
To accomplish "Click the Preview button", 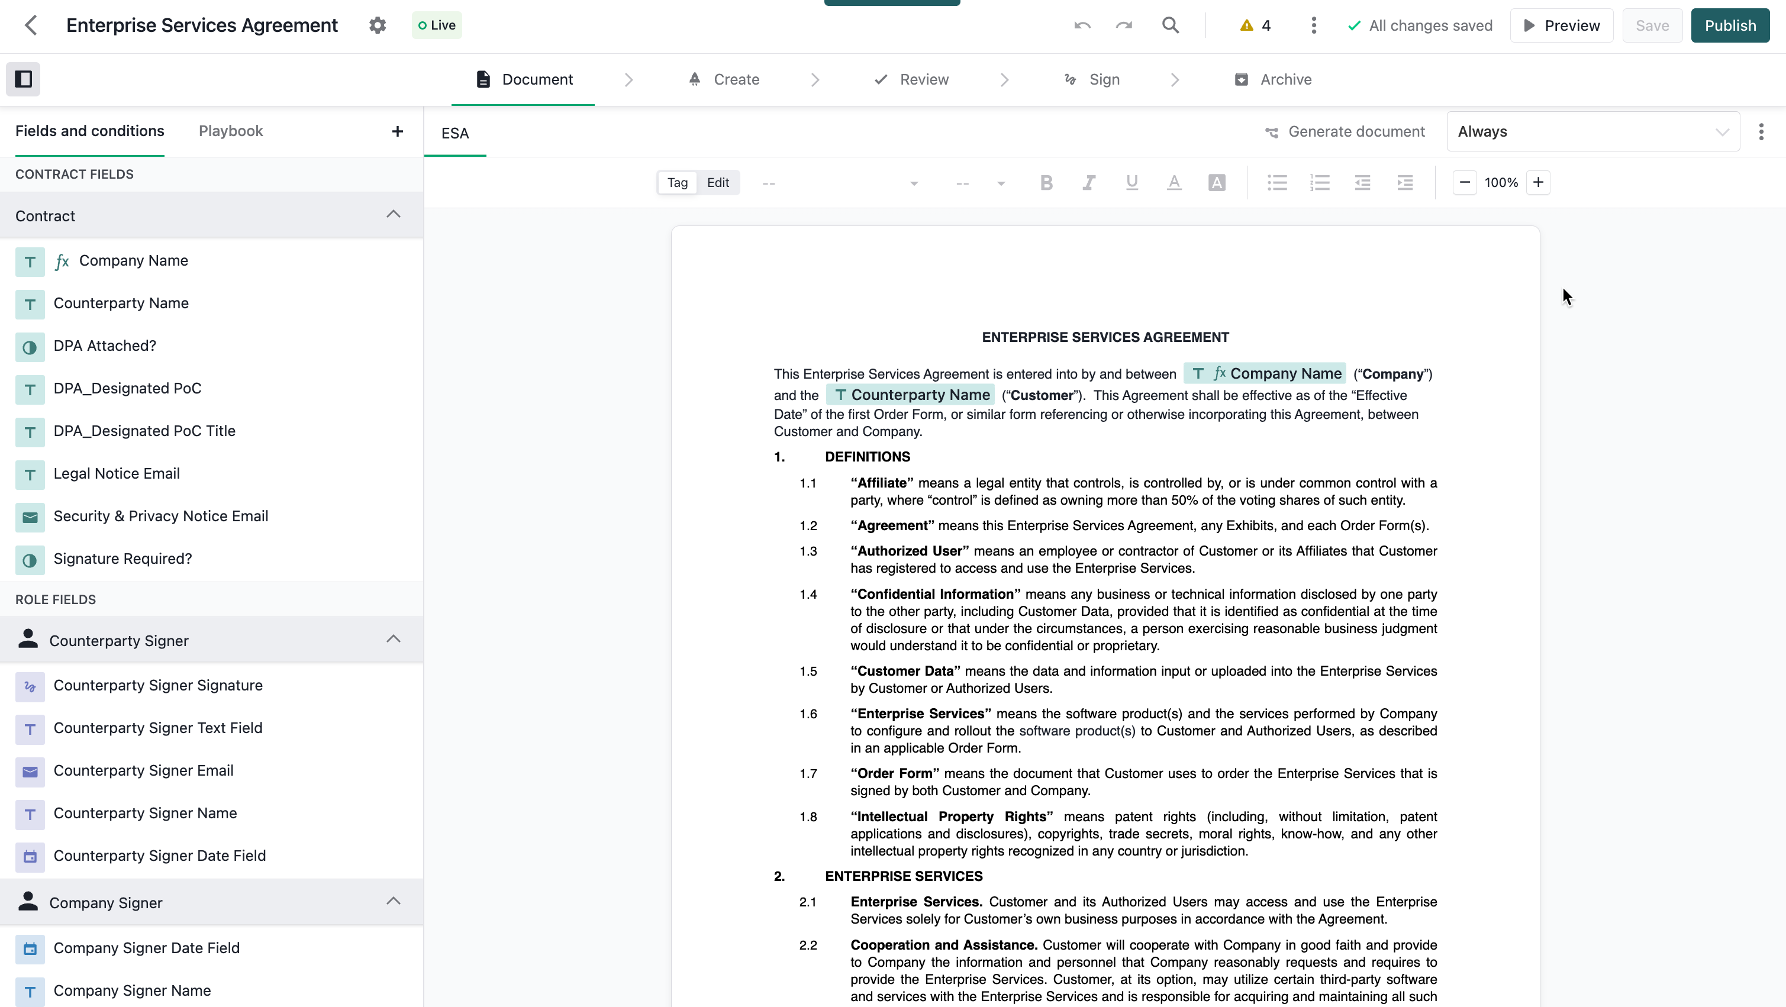I will 1561,25.
